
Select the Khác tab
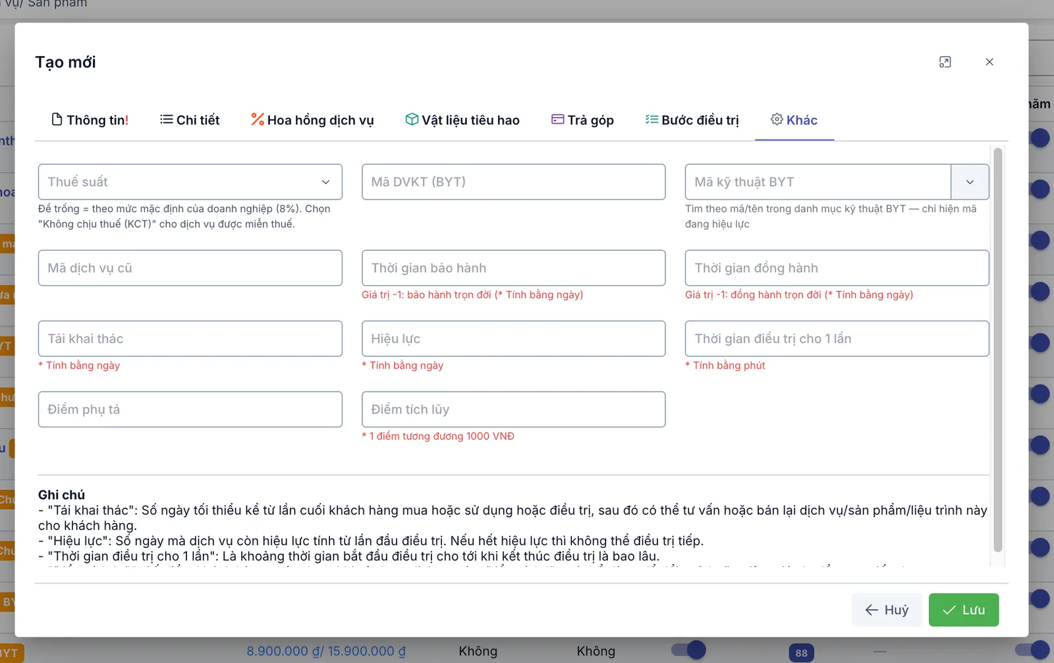pyautogui.click(x=794, y=120)
